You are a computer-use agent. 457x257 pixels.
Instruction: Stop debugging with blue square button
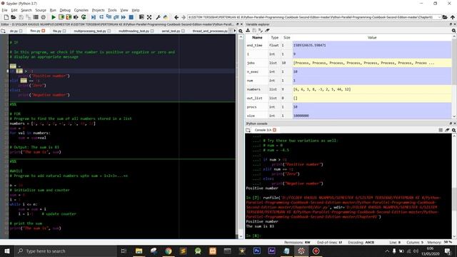click(x=131, y=17)
